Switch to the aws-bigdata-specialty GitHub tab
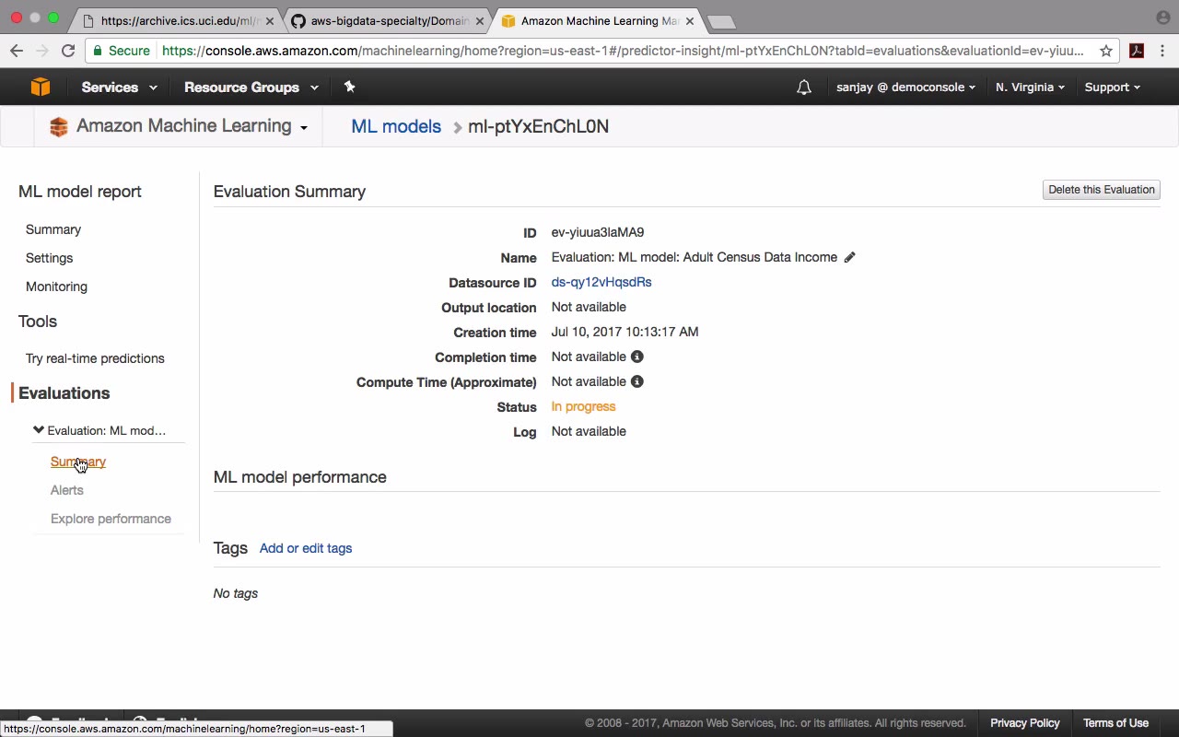The width and height of the screenshot is (1179, 737). coord(386,21)
